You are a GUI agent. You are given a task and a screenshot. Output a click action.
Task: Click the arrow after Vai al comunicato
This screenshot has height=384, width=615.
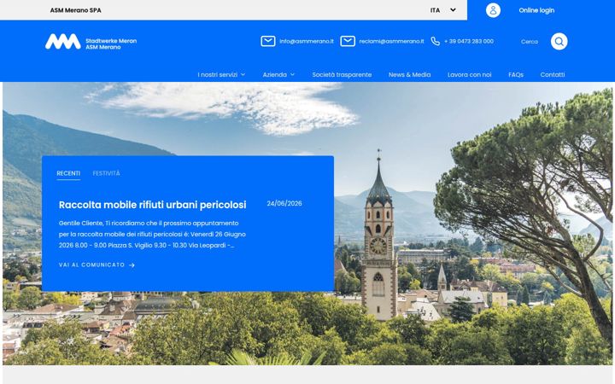pos(132,265)
